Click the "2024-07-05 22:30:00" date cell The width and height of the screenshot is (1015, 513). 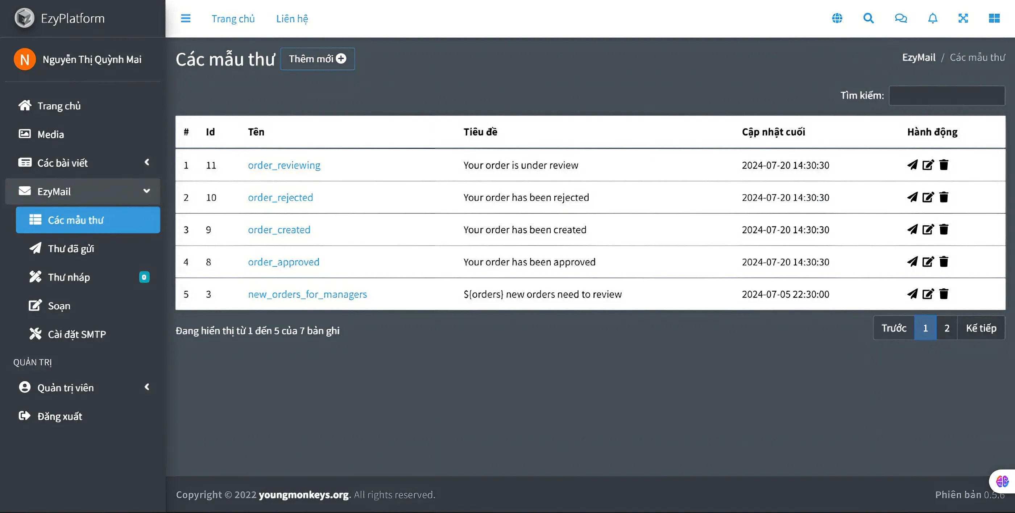click(785, 294)
